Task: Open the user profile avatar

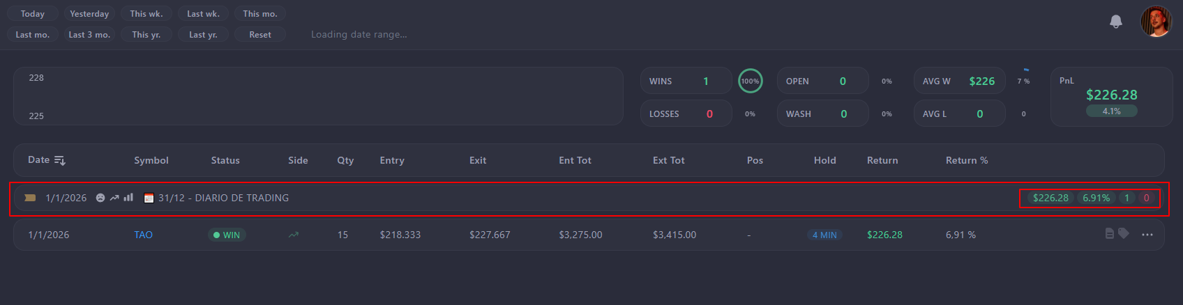Action: click(1156, 22)
